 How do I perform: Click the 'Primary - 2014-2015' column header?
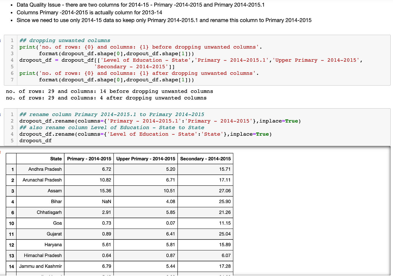[x=89, y=158]
